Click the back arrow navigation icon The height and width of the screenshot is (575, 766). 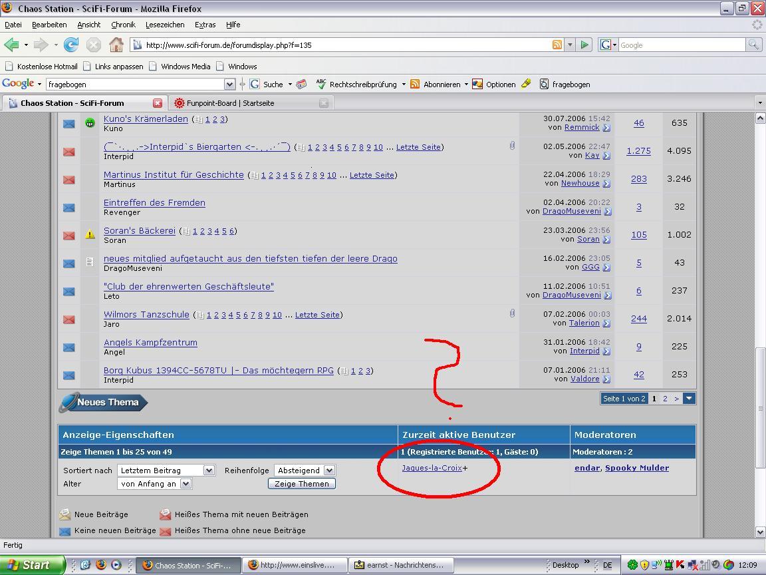coord(11,45)
